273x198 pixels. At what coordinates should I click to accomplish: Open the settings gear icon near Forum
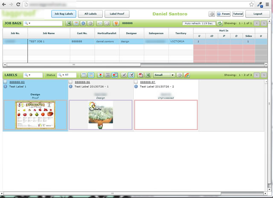coord(212,14)
